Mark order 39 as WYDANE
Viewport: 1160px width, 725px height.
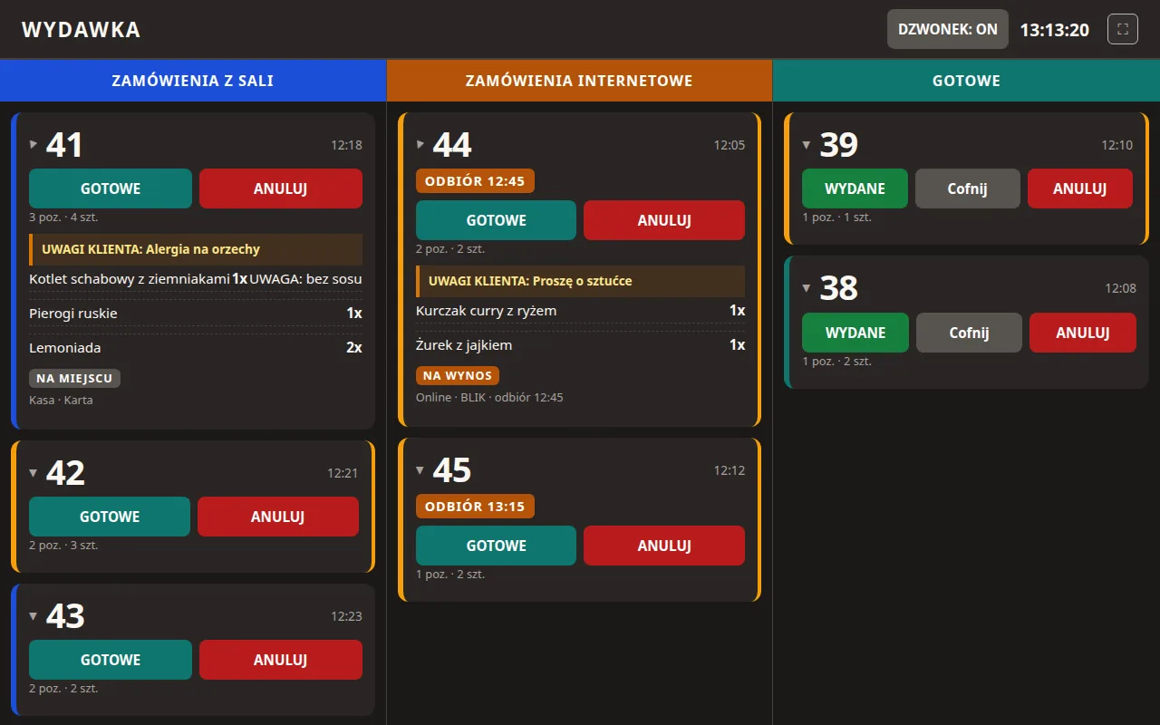tap(855, 188)
